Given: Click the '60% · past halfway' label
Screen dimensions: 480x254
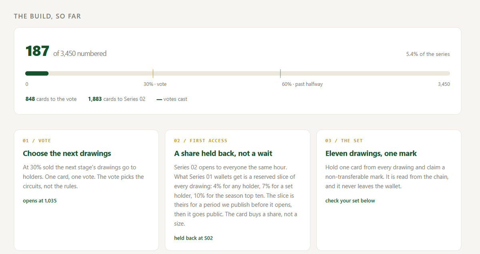Looking at the screenshot, I should click(x=302, y=84).
